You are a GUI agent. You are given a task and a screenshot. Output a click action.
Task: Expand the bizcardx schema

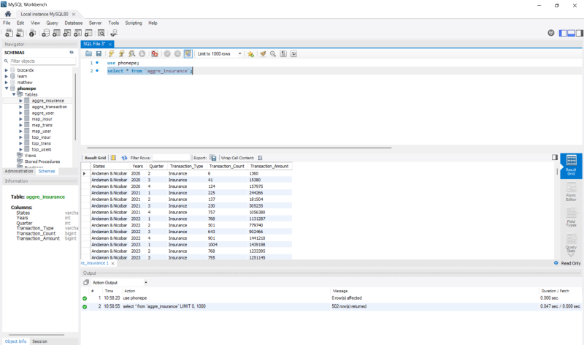point(7,70)
